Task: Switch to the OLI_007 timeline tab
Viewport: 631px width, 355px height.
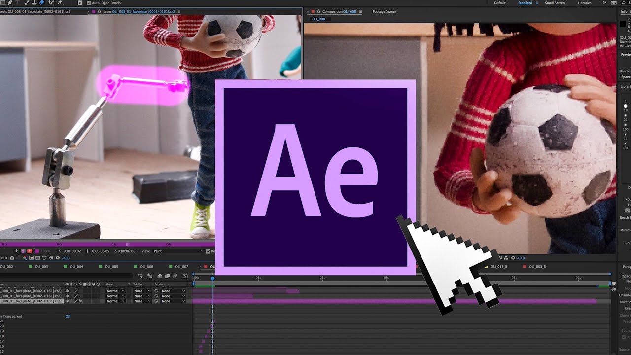Action: pos(181,267)
